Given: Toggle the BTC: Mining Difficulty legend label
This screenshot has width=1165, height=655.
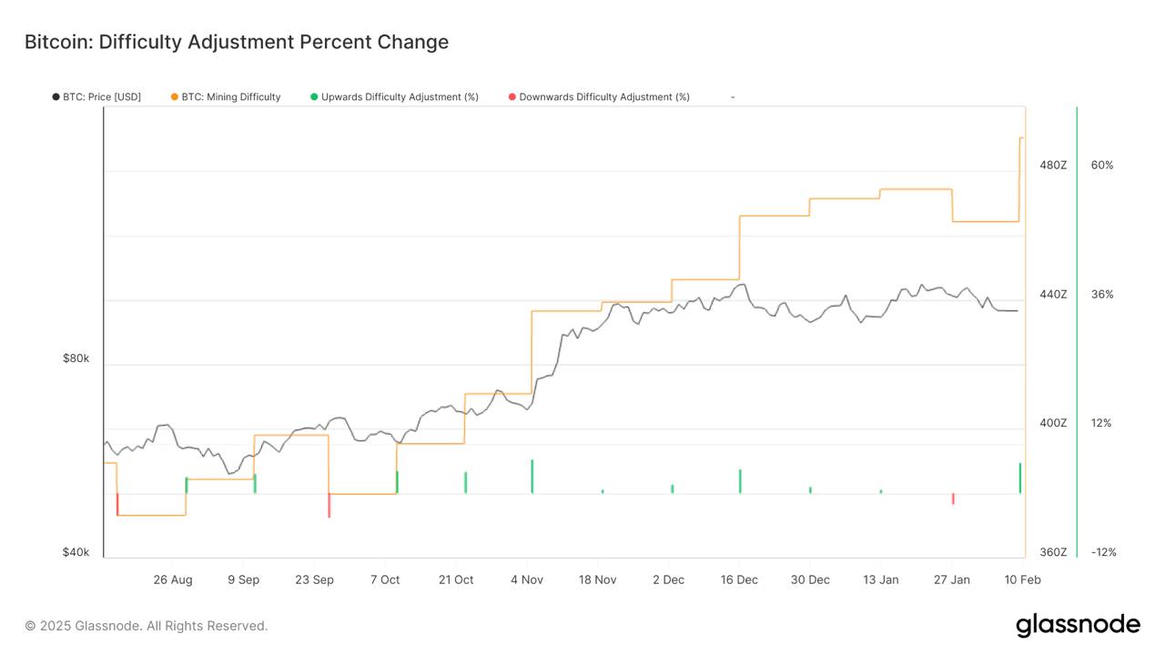Looking at the screenshot, I should click(x=231, y=96).
